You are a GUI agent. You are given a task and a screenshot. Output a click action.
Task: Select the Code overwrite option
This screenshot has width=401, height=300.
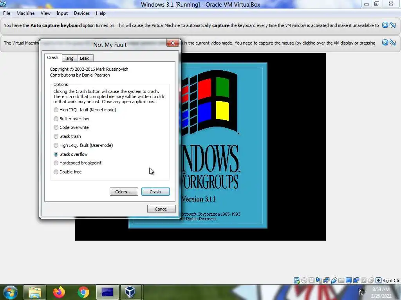click(71, 127)
